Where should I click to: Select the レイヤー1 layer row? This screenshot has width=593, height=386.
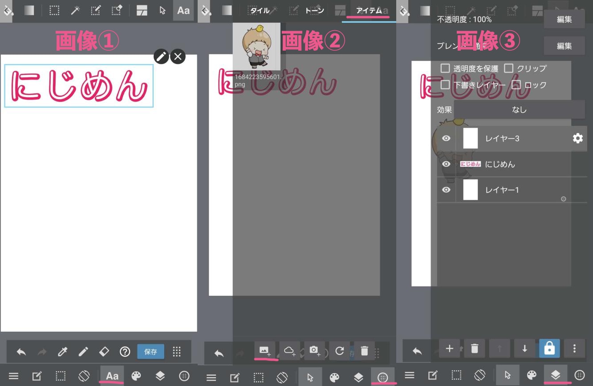click(x=512, y=190)
